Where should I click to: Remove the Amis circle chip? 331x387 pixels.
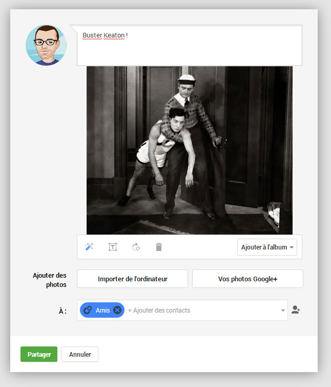[x=117, y=309]
